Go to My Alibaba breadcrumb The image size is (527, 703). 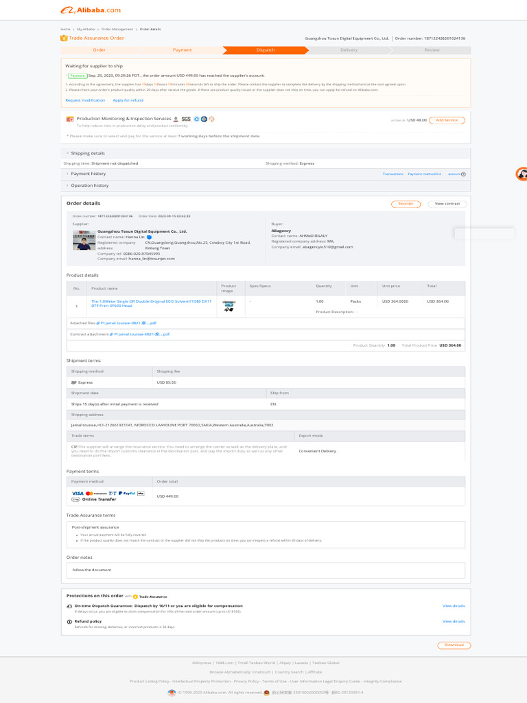(x=86, y=30)
